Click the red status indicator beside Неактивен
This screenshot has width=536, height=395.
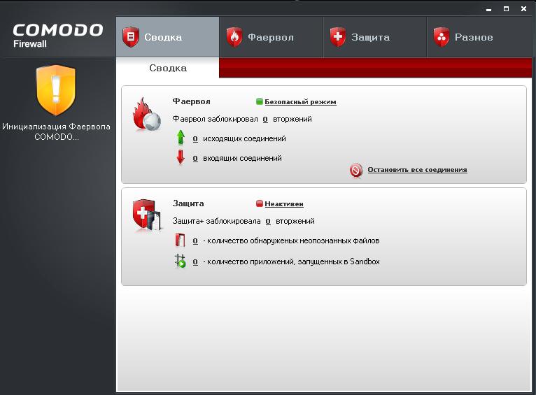pos(259,203)
